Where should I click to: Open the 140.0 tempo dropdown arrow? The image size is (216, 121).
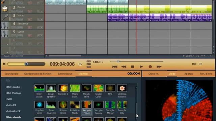pyautogui.click(x=102, y=62)
